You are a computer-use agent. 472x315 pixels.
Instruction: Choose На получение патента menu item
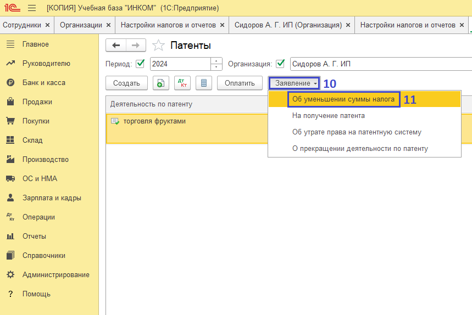click(328, 116)
